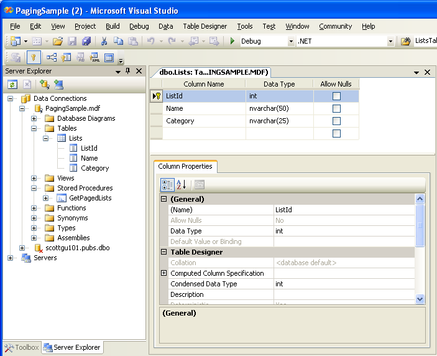The width and height of the screenshot is (437, 356).
Task: Open the Manage Indexes and Keys icon
Action: coord(66,57)
